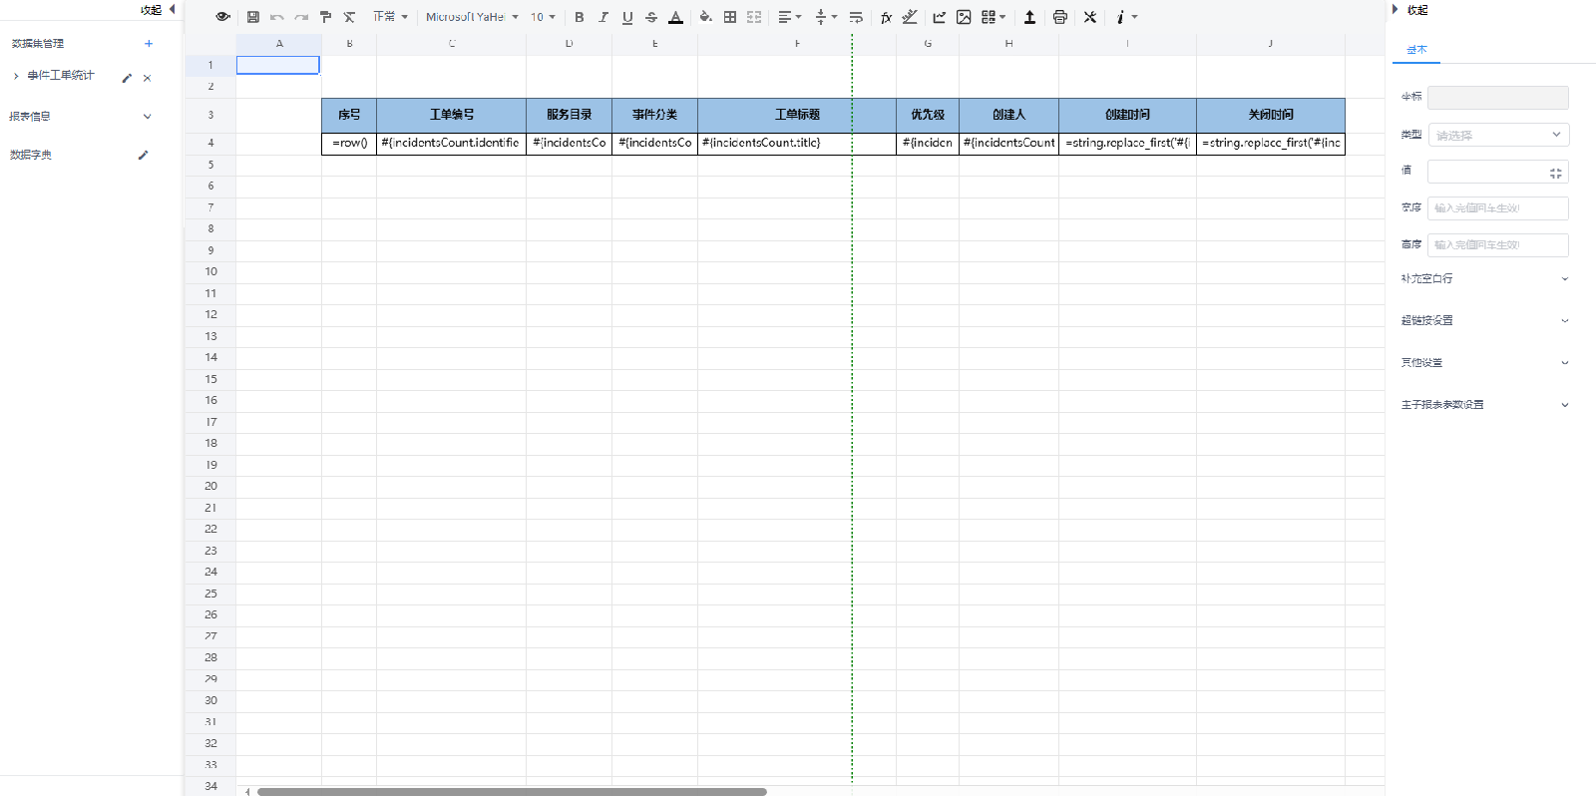Image resolution: width=1596 pixels, height=796 pixels.
Task: Open the cell borders tool
Action: point(730,17)
